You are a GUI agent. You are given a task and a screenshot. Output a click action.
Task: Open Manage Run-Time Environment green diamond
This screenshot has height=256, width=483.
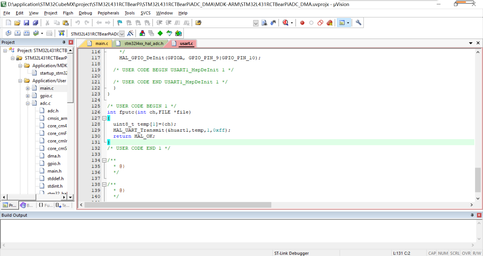click(160, 33)
